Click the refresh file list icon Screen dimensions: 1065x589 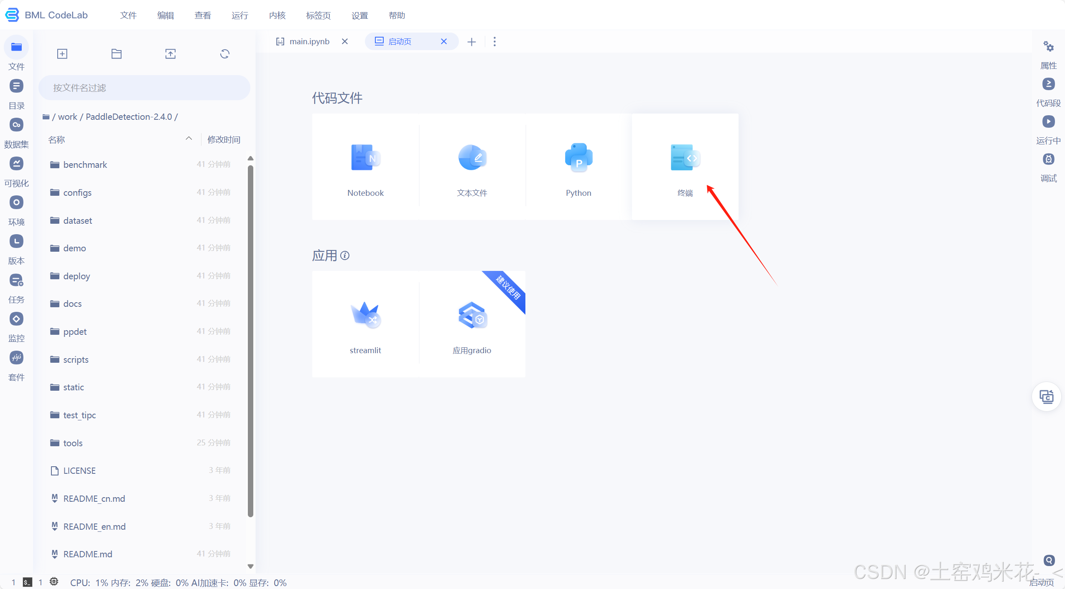225,54
